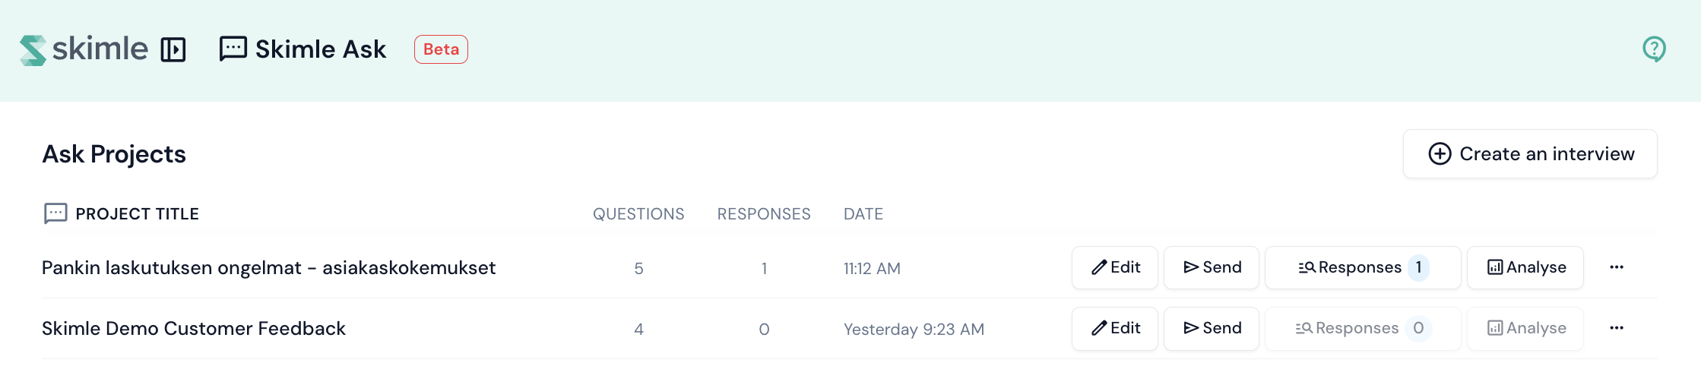The image size is (1701, 366).
Task: Click the Beta badge
Action: [441, 49]
